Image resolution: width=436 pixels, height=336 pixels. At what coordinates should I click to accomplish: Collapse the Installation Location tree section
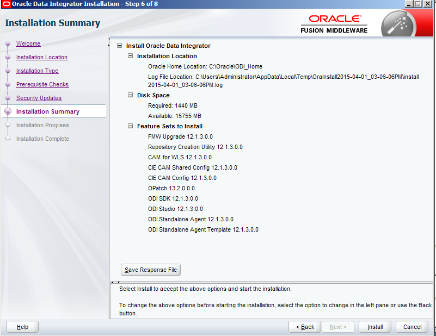coord(130,56)
